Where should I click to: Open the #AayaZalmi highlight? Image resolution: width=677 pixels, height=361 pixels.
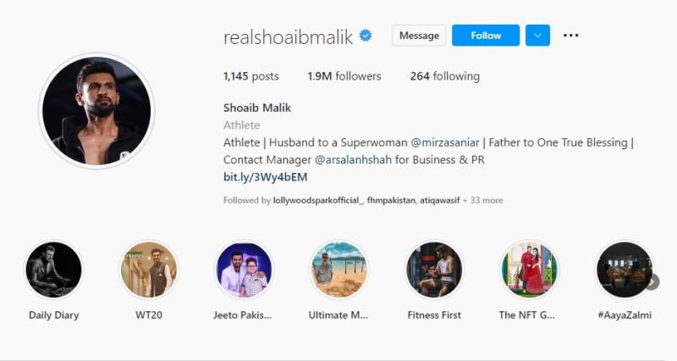[625, 269]
